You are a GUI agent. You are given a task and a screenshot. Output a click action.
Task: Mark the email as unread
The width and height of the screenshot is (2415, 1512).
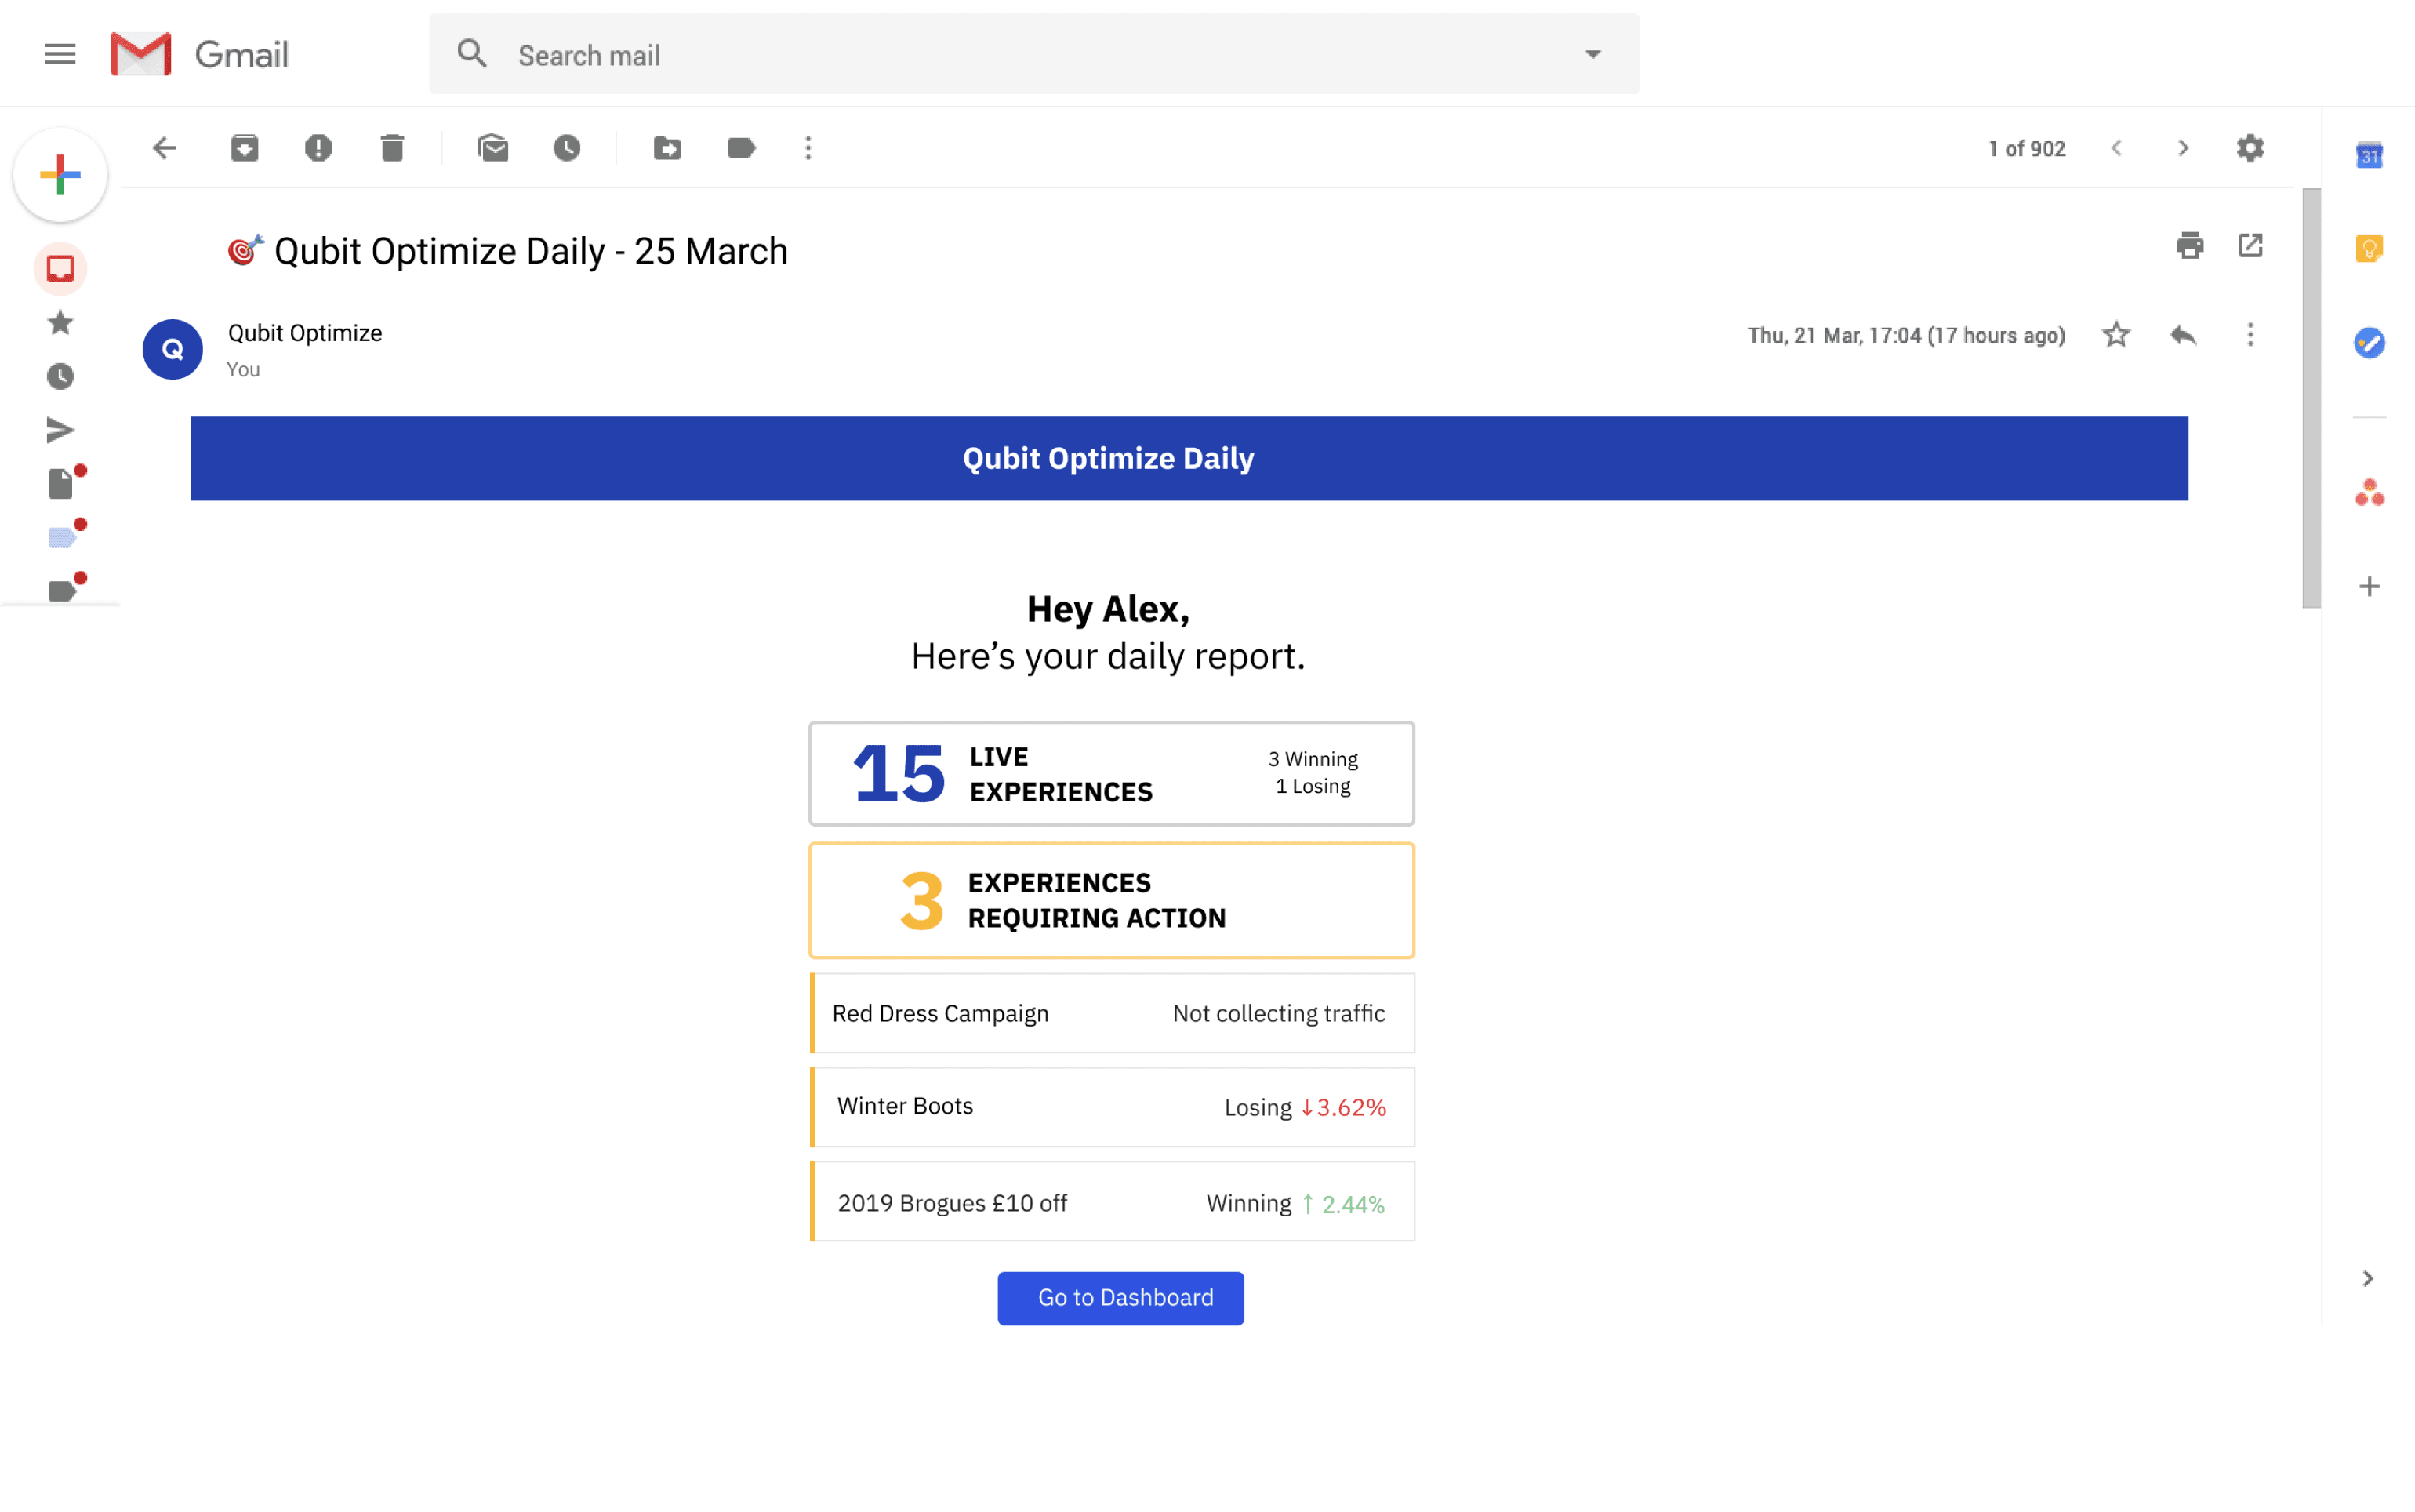(x=492, y=148)
